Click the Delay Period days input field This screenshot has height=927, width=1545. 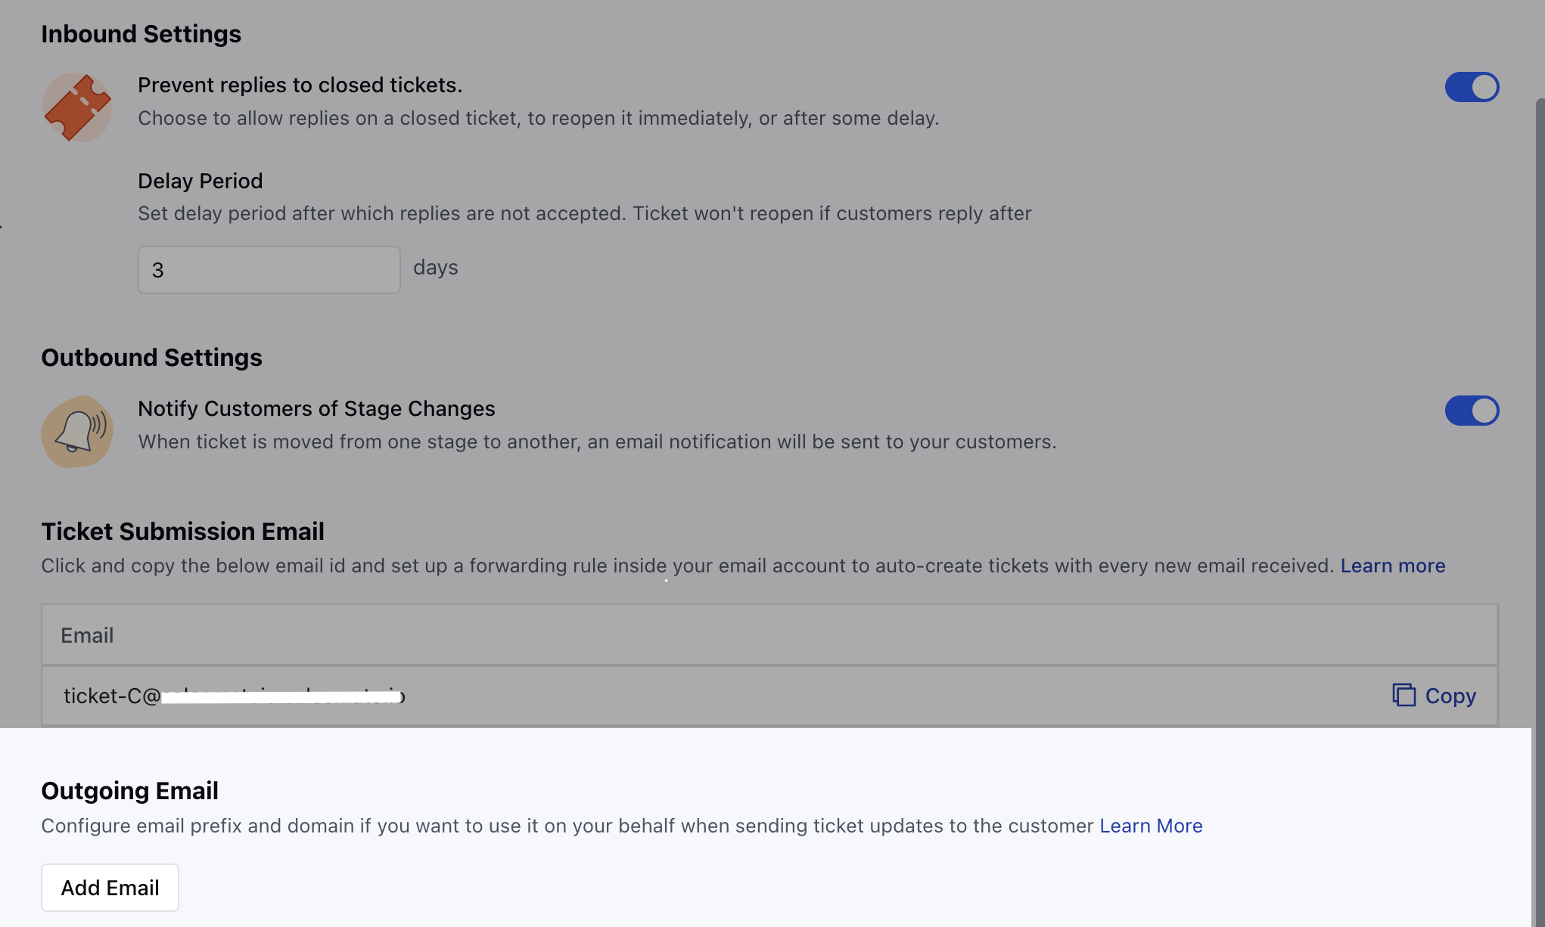tap(268, 269)
